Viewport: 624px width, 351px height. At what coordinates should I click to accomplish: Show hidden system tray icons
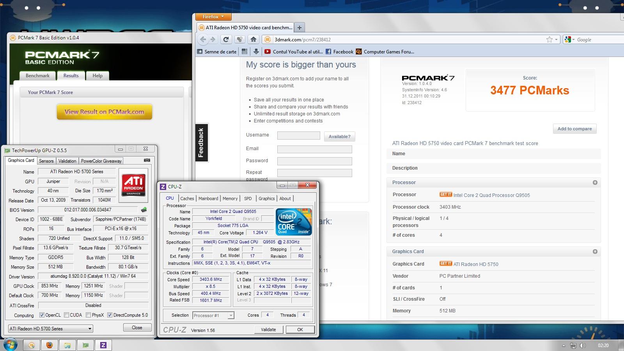click(564, 346)
